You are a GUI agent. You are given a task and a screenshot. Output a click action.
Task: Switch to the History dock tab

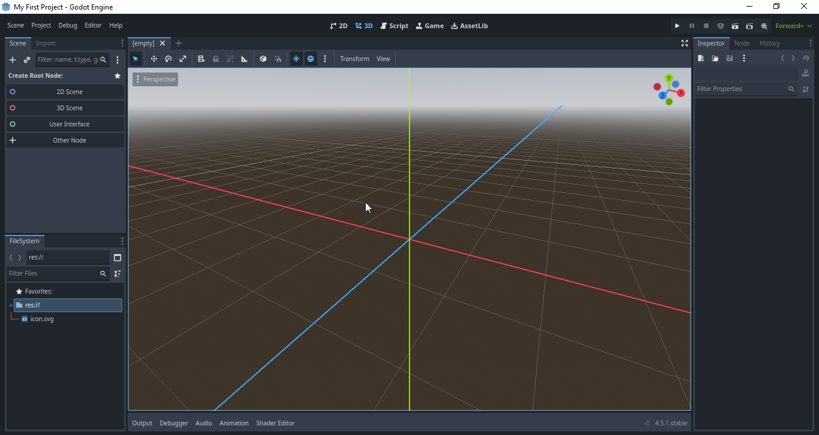click(770, 43)
